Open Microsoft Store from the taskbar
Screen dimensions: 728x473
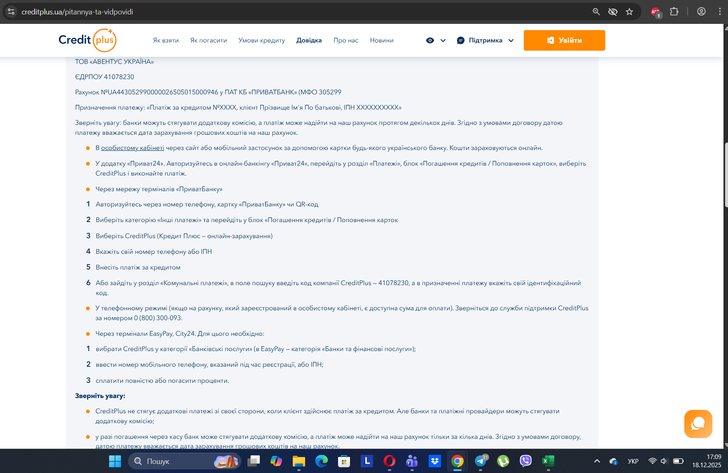344,461
